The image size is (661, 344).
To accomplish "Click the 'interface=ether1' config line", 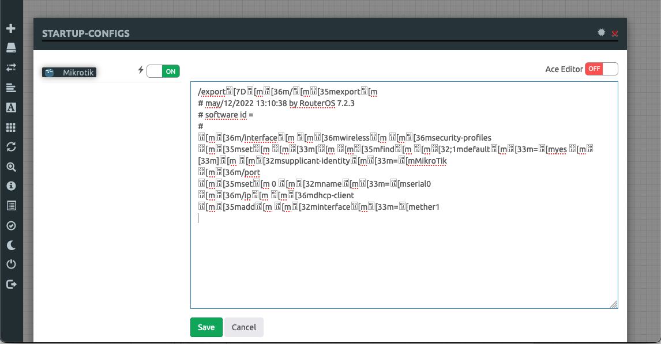I will point(319,207).
